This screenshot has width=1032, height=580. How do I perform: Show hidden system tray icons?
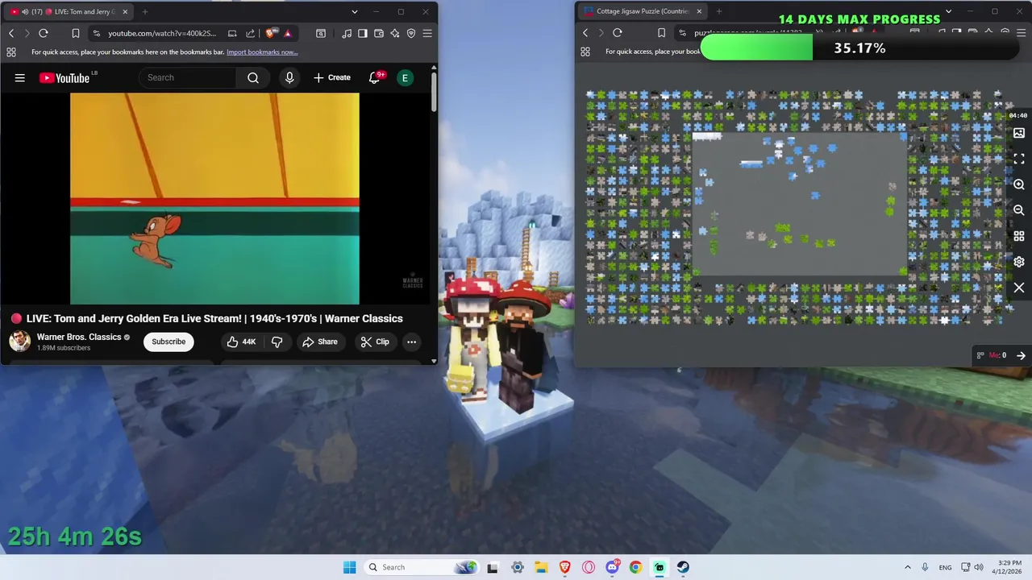(907, 567)
